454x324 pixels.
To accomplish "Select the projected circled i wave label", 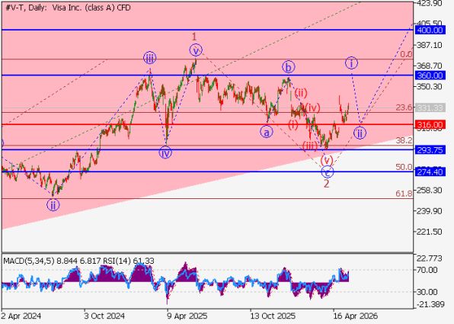I will 351,63.
